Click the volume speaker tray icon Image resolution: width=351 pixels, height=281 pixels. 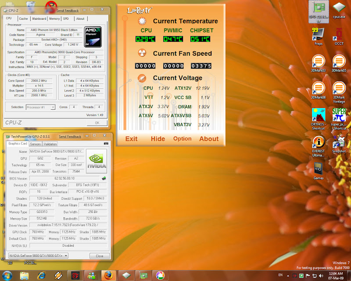coord(321,276)
